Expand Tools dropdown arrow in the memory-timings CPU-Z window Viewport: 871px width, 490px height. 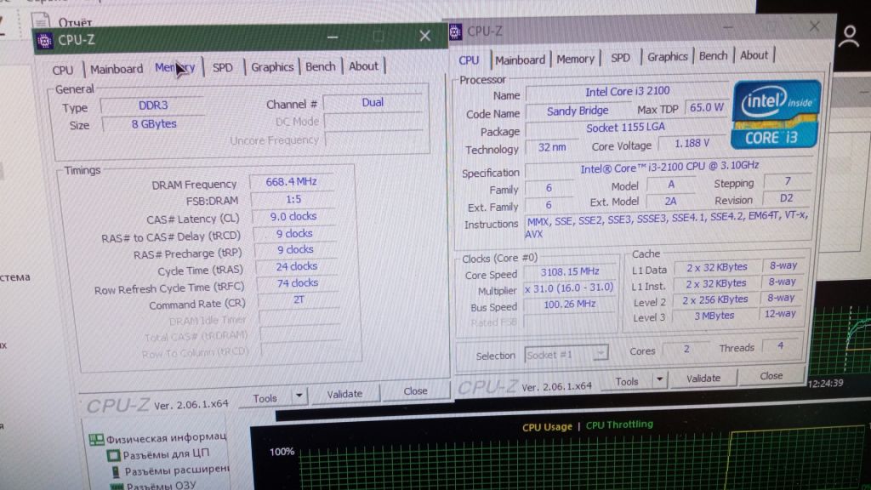(x=299, y=396)
